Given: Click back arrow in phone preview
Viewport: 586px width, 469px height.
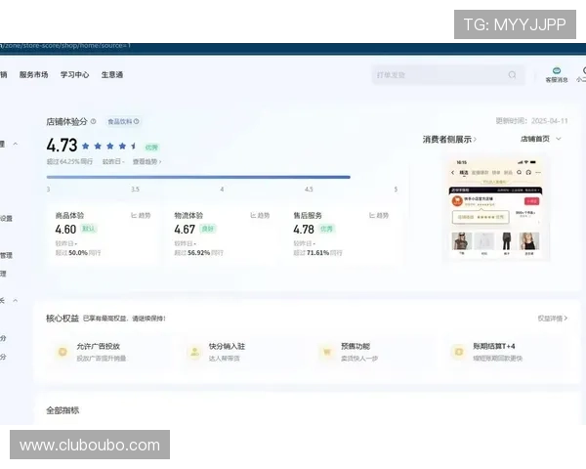Looking at the screenshot, I should click(x=452, y=172).
